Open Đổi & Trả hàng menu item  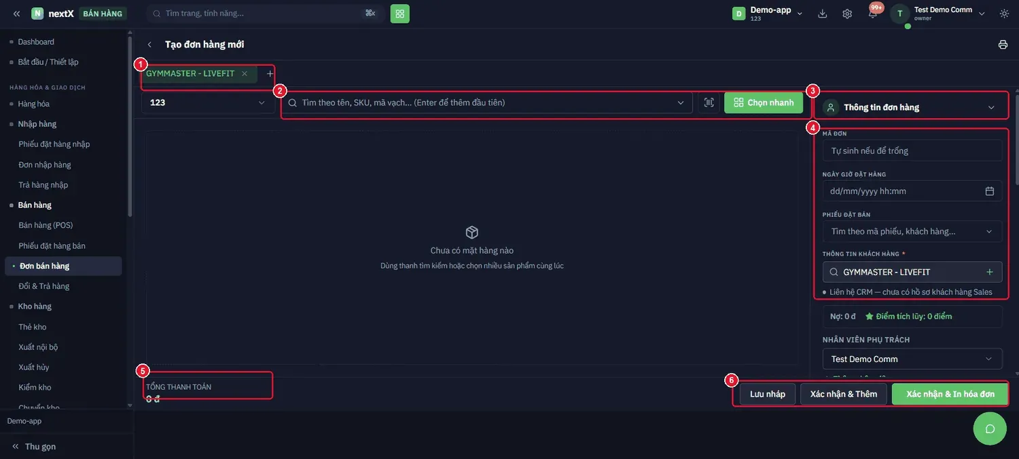click(x=44, y=286)
